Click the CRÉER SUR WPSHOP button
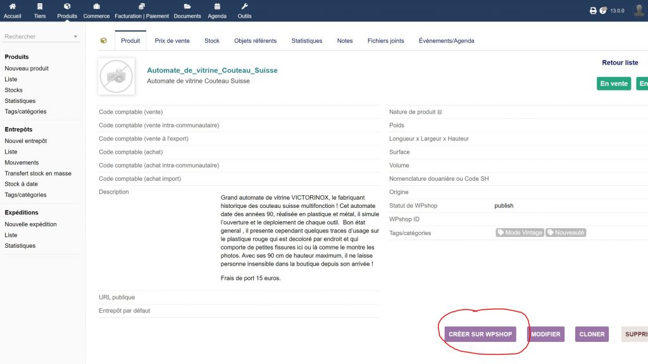Screen dimensions: 648x364 (x=482, y=334)
